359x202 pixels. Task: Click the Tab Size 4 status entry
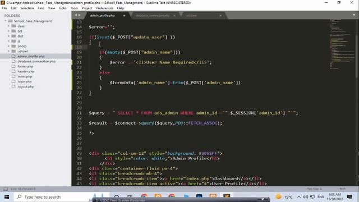tap(314, 189)
